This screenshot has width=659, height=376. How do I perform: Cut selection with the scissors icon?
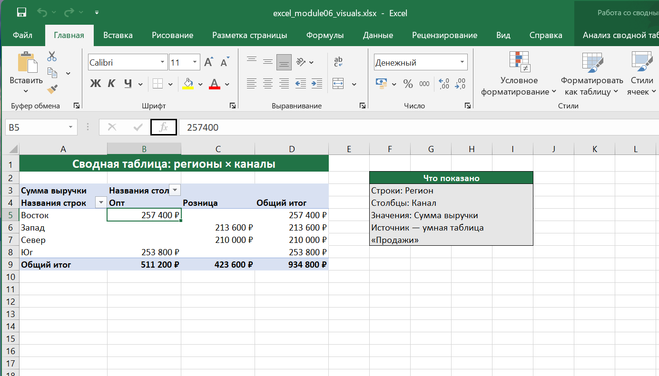(52, 57)
